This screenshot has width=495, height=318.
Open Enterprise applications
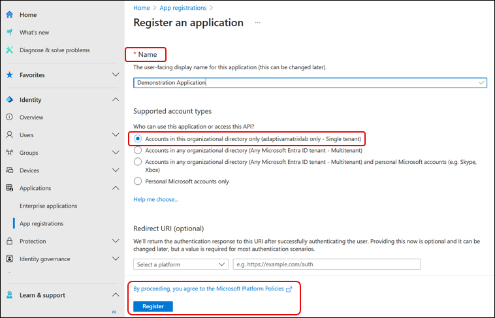tap(48, 206)
